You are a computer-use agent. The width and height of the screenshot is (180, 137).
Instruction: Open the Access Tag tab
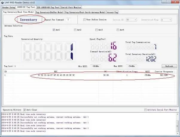tap(112, 12)
